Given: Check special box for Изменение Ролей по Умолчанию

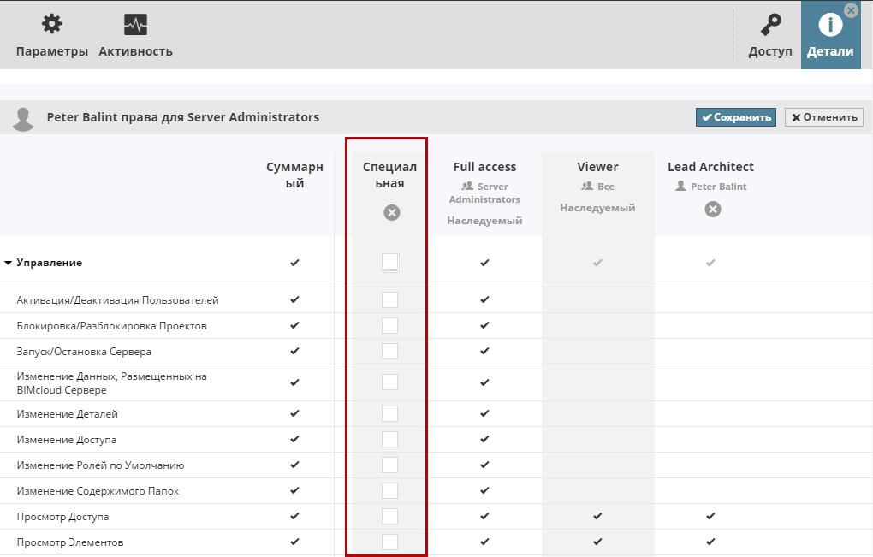Looking at the screenshot, I should pos(389,465).
